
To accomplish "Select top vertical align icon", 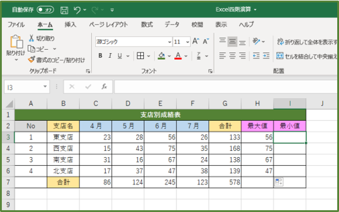I will click(222, 40).
